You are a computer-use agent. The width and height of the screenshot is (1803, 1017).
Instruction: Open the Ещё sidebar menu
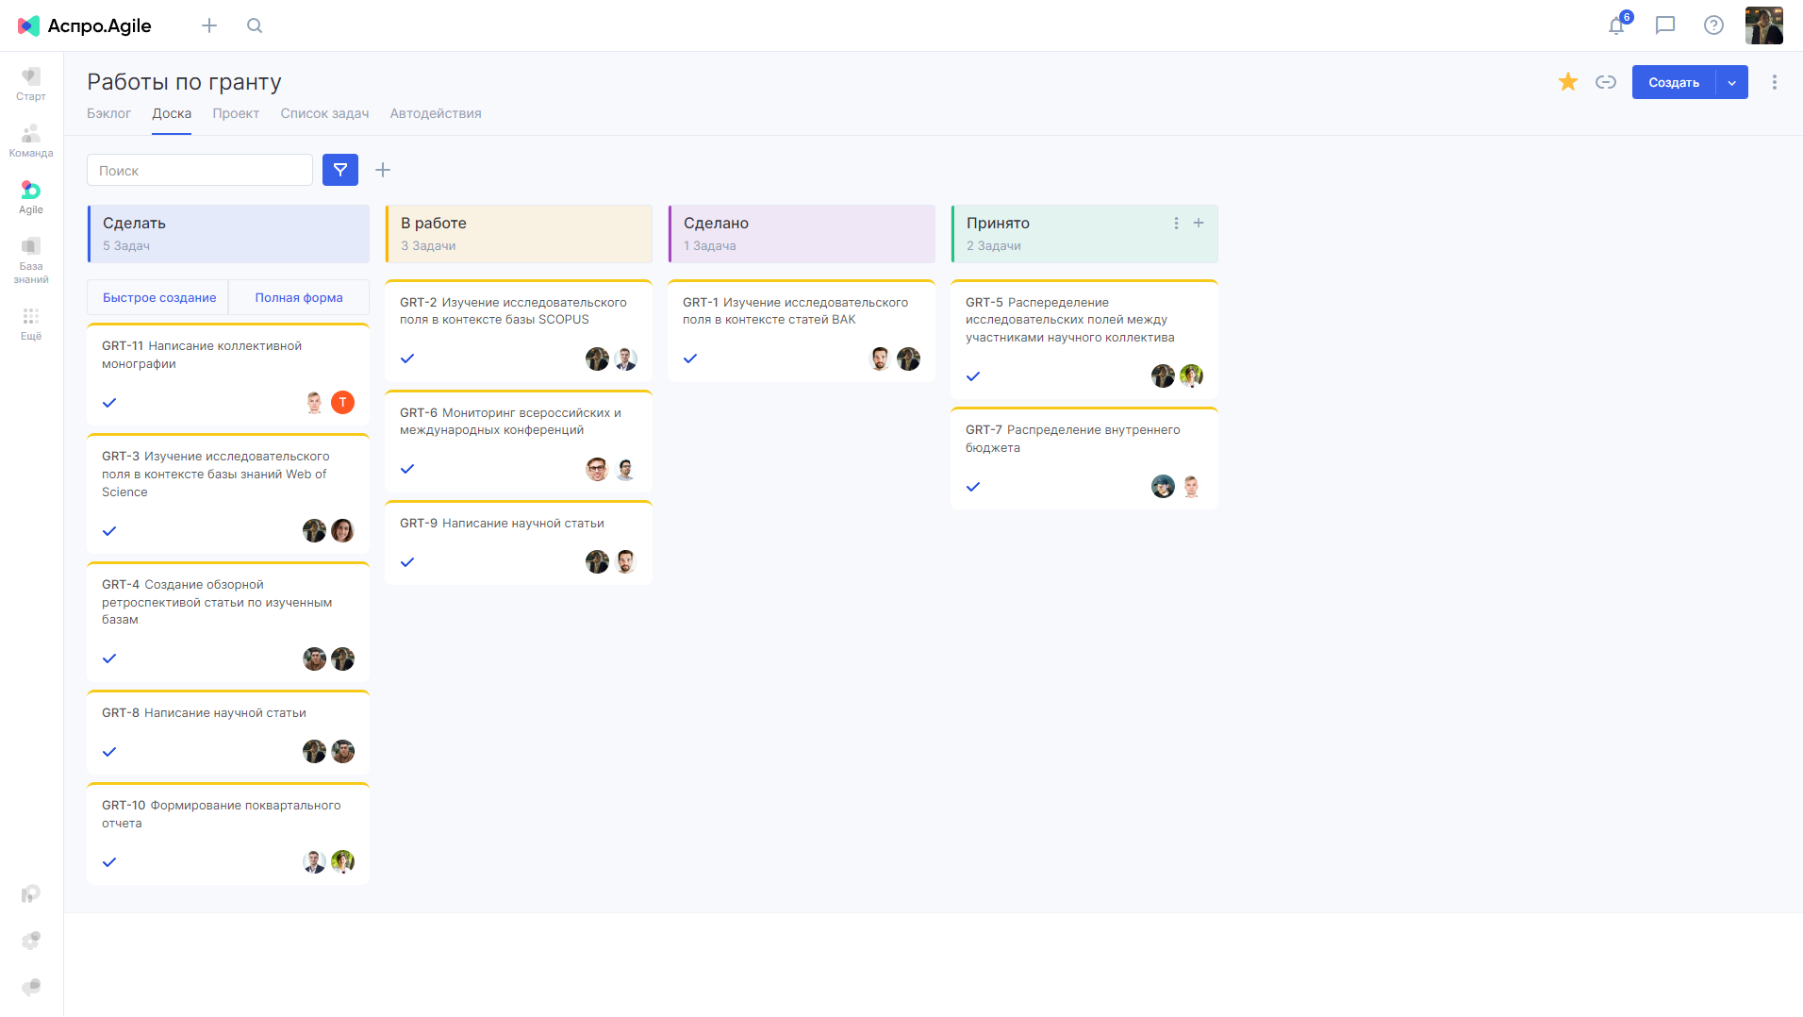click(31, 324)
